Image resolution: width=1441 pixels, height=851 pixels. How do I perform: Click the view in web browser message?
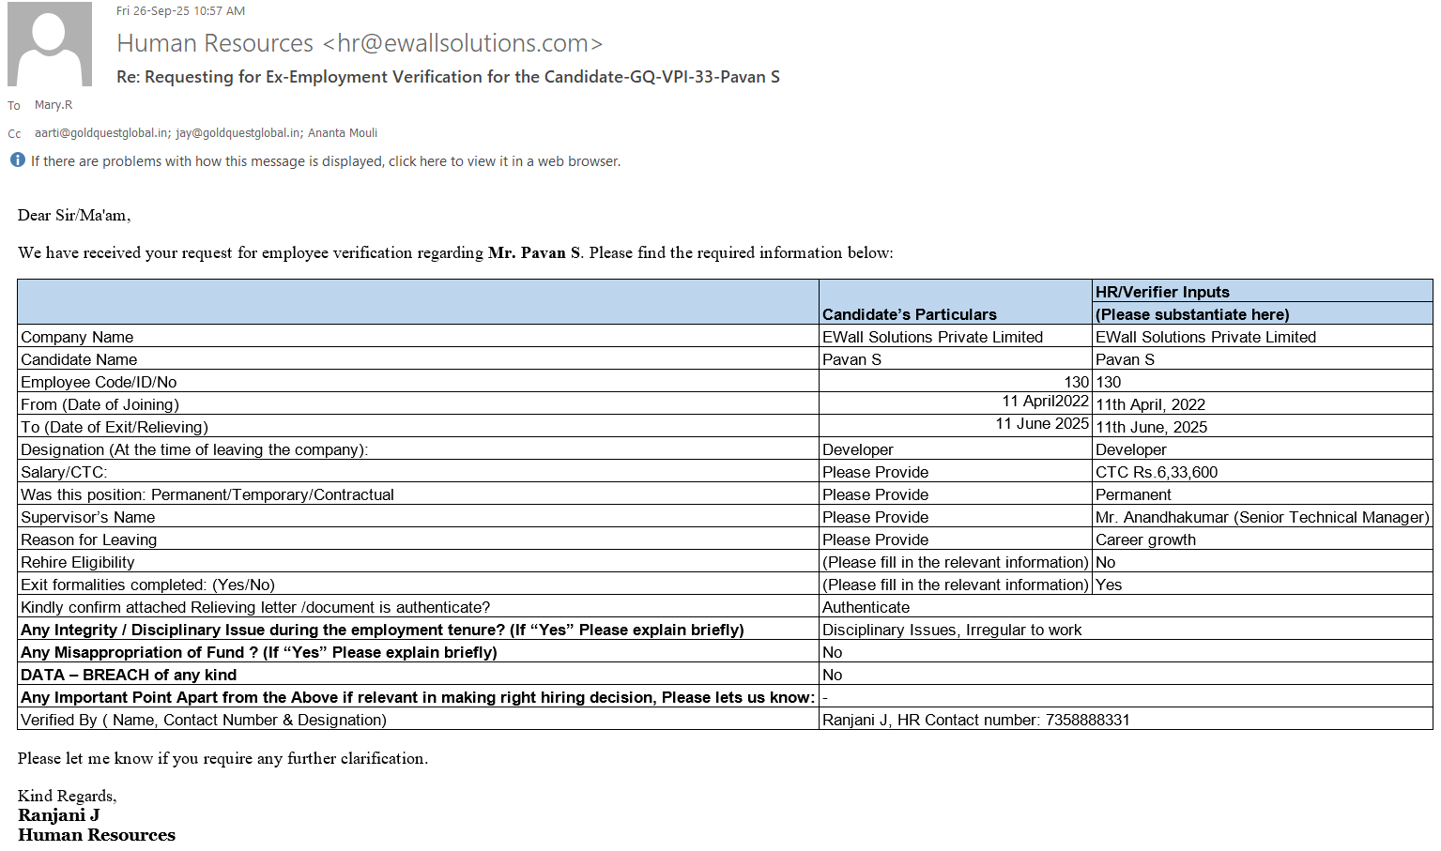[325, 161]
